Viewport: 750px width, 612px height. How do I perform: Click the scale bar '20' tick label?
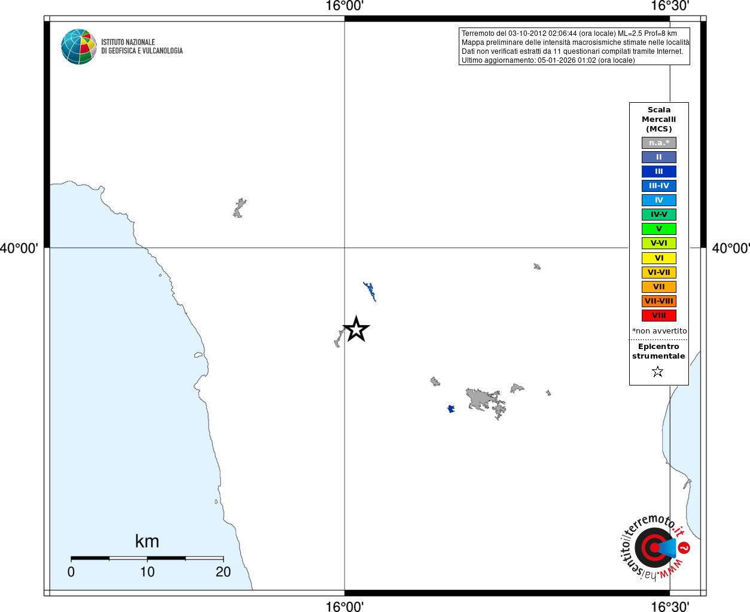(x=223, y=572)
